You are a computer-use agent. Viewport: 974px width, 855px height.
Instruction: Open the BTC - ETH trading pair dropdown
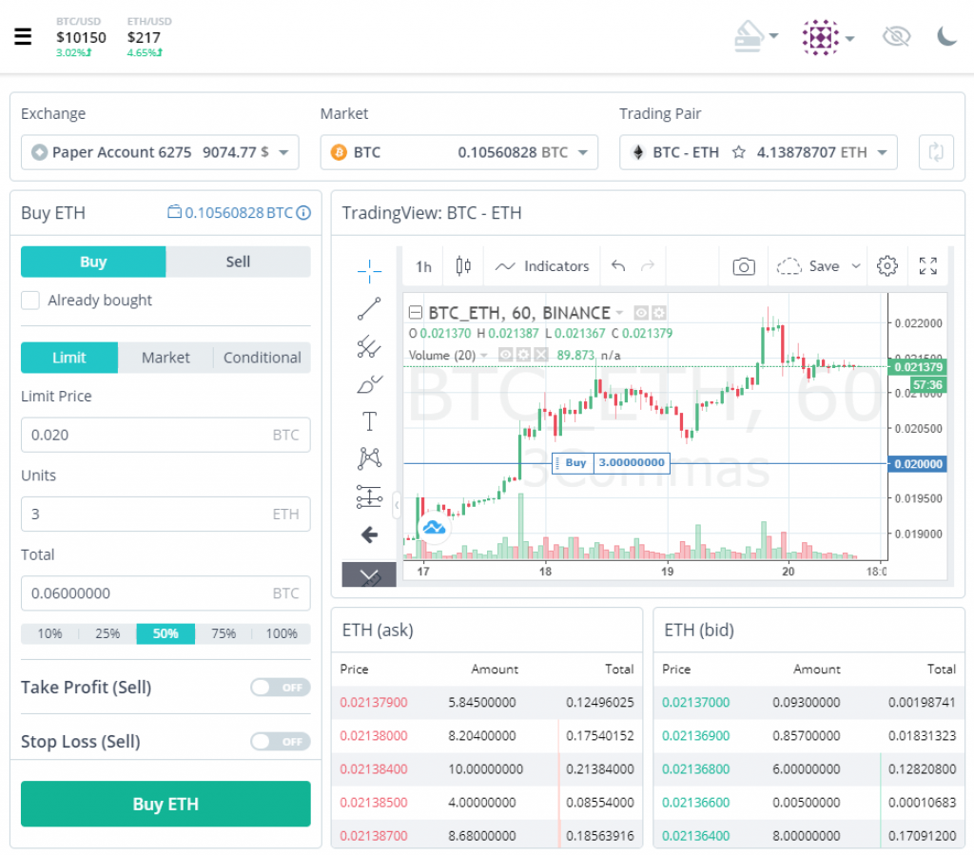click(x=758, y=152)
